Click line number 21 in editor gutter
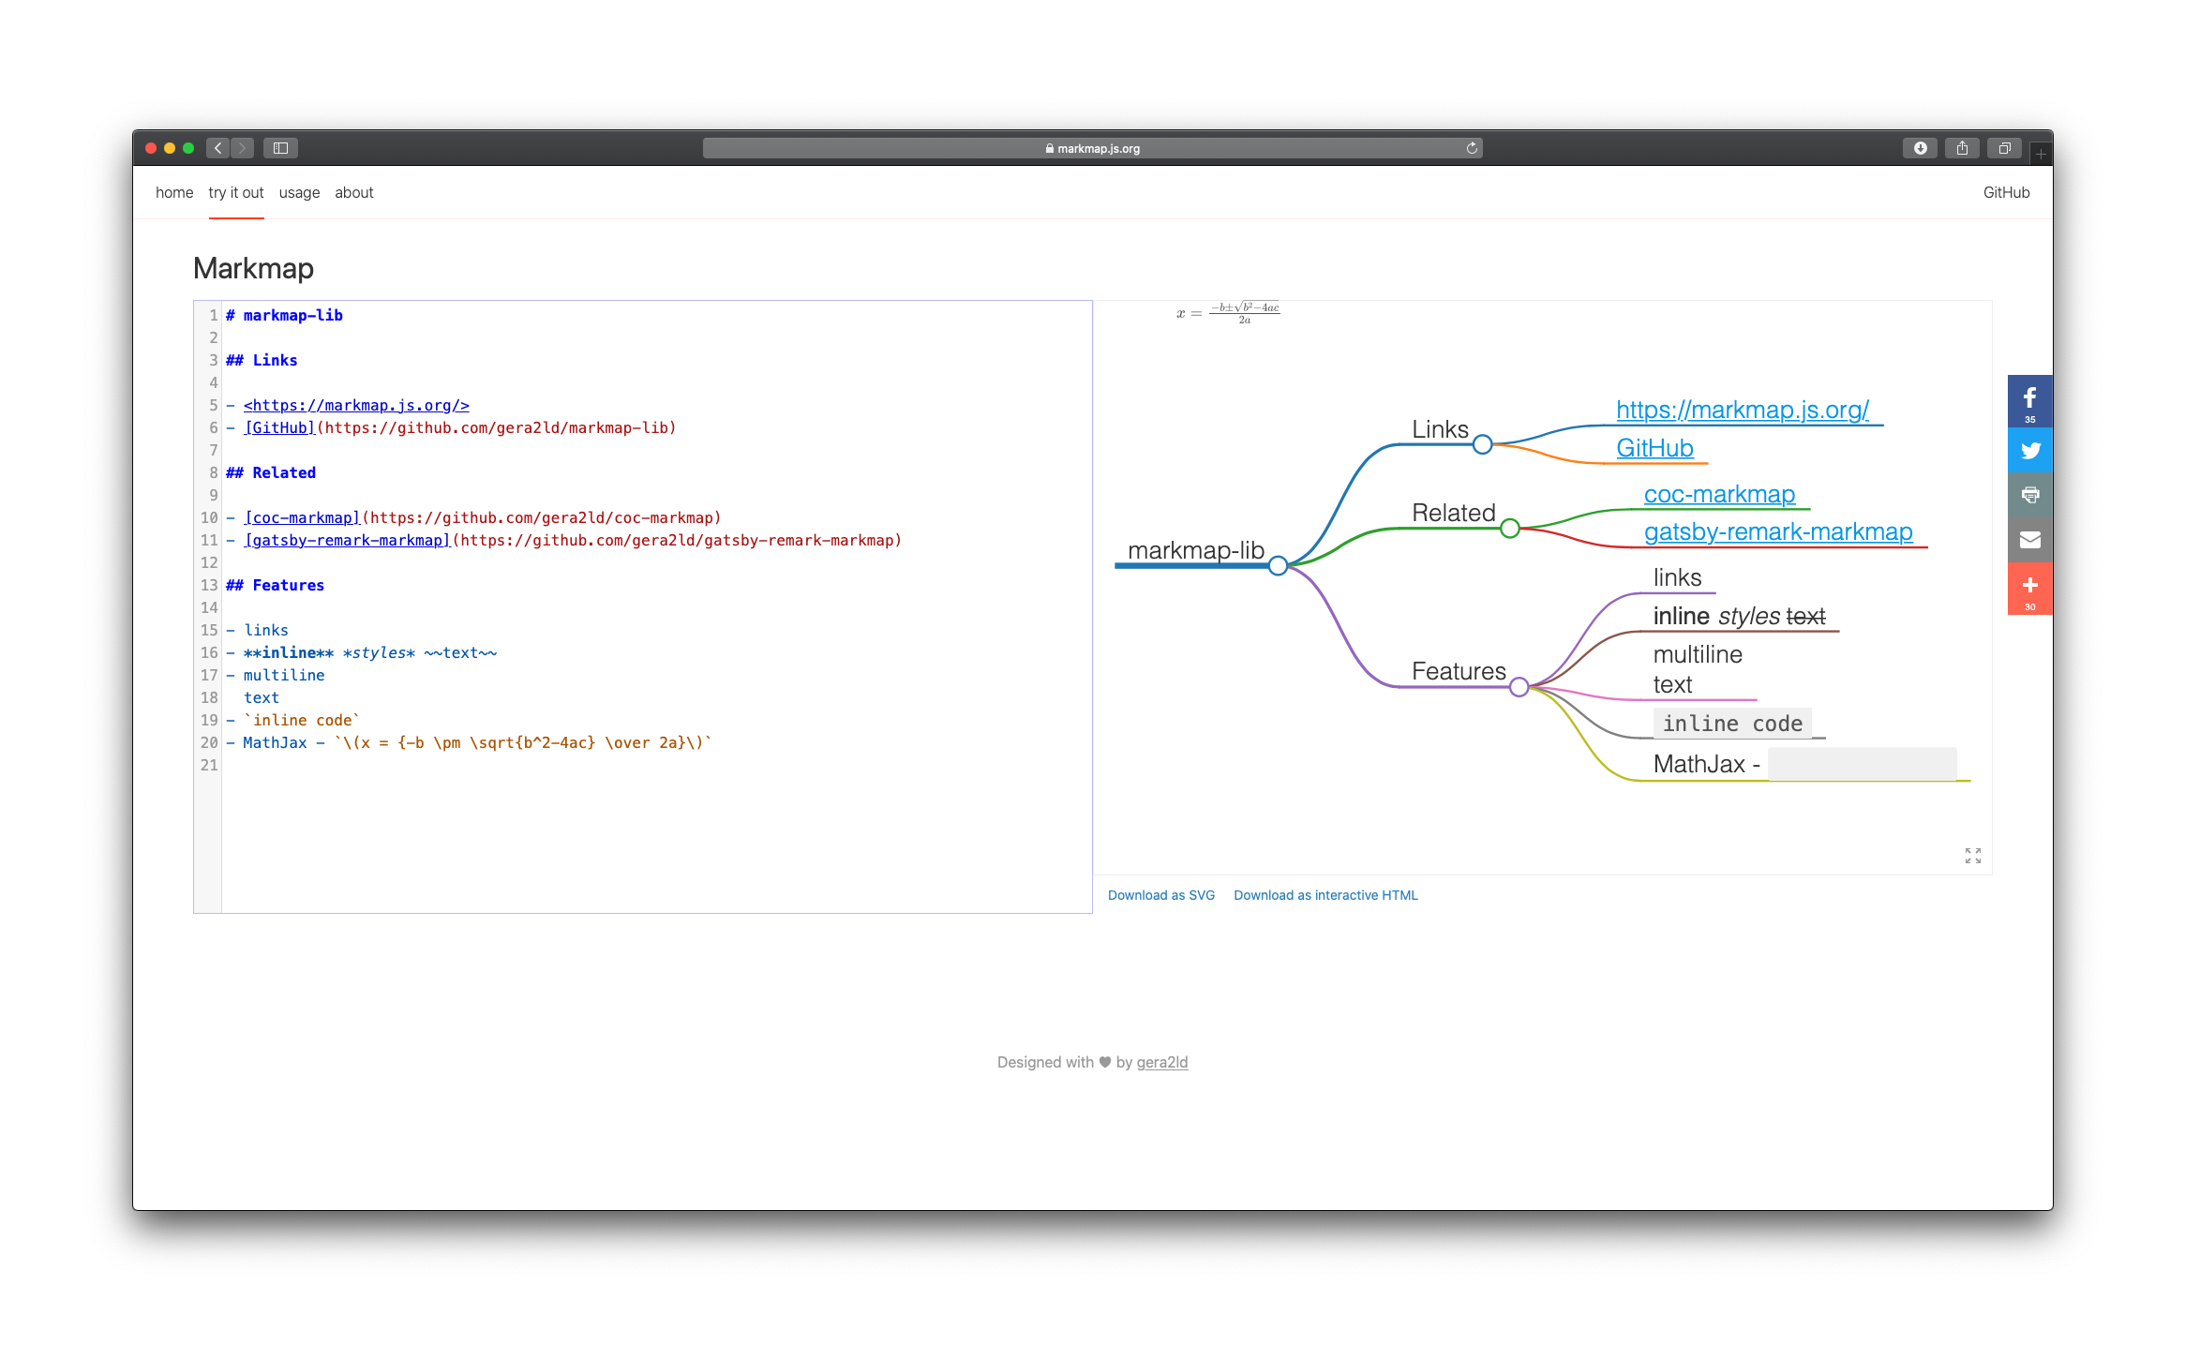Image resolution: width=2185 pixels, height=1345 pixels. pos(209,765)
